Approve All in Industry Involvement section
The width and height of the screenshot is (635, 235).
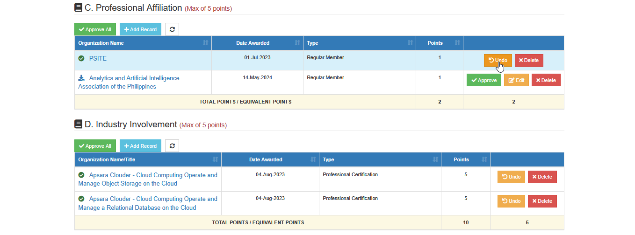(95, 146)
